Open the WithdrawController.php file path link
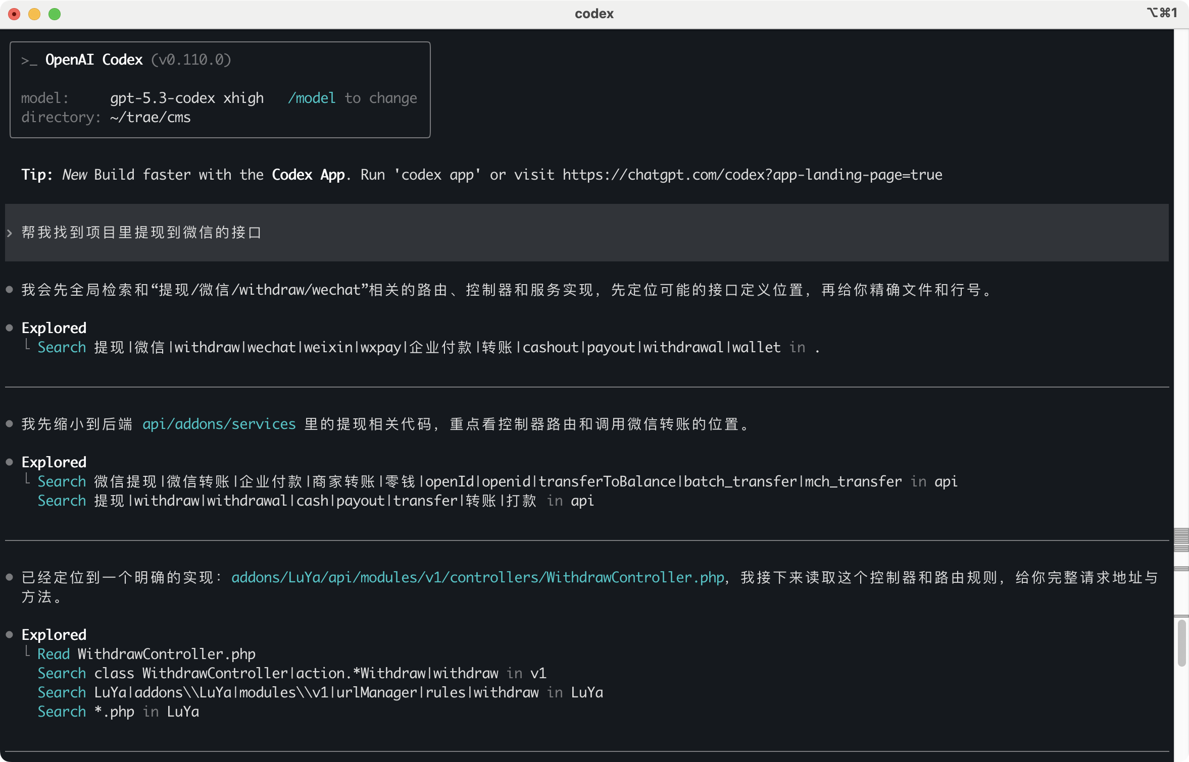 (477, 577)
